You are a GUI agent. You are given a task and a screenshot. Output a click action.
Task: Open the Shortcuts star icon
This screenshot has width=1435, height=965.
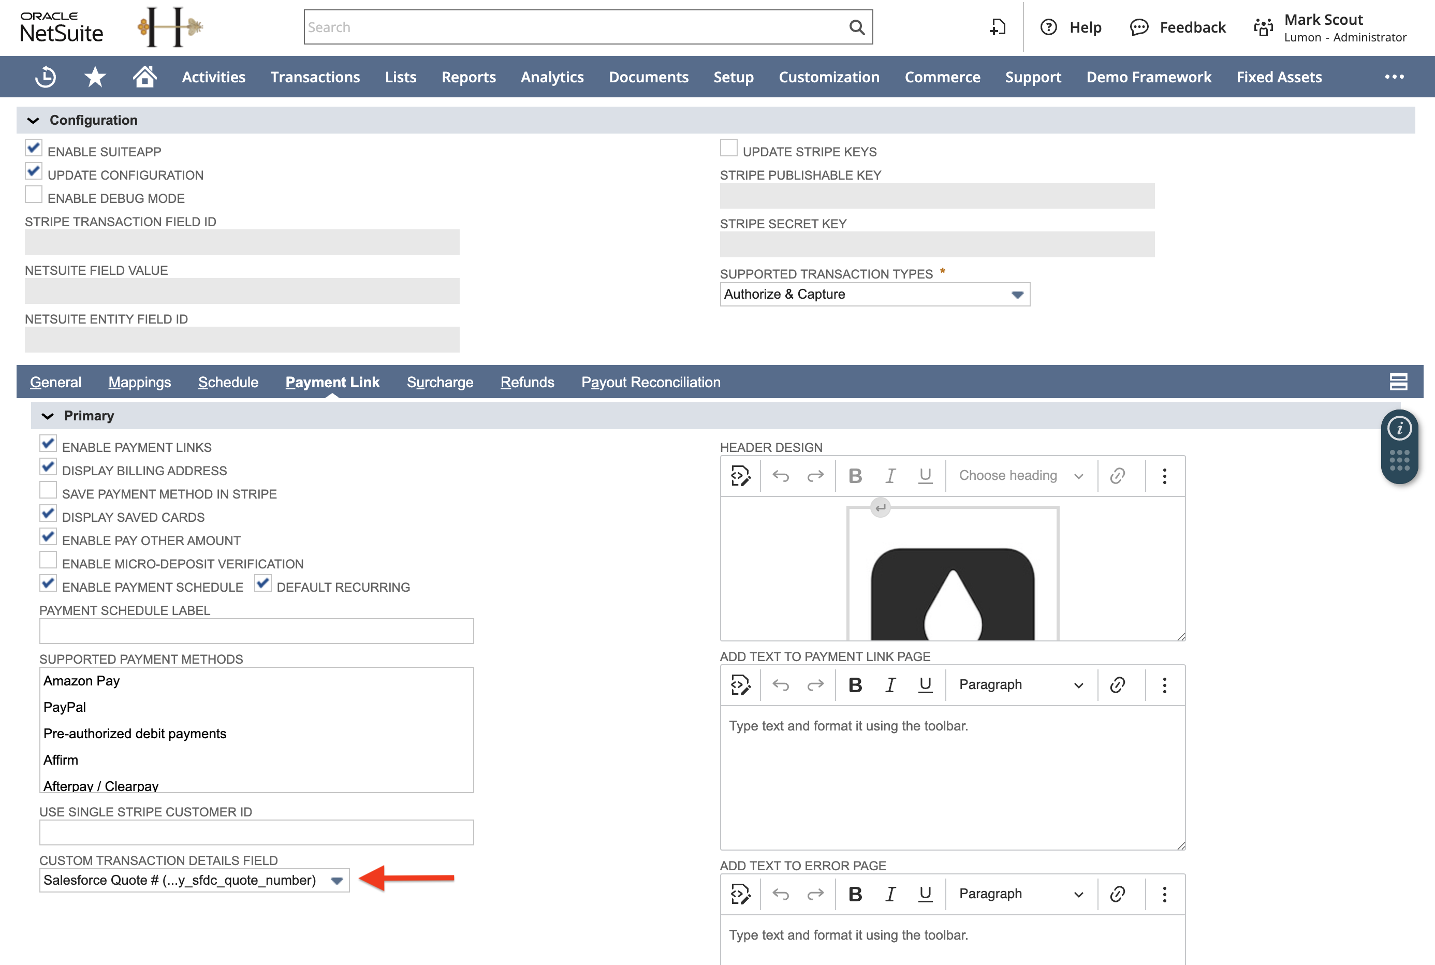click(x=95, y=77)
